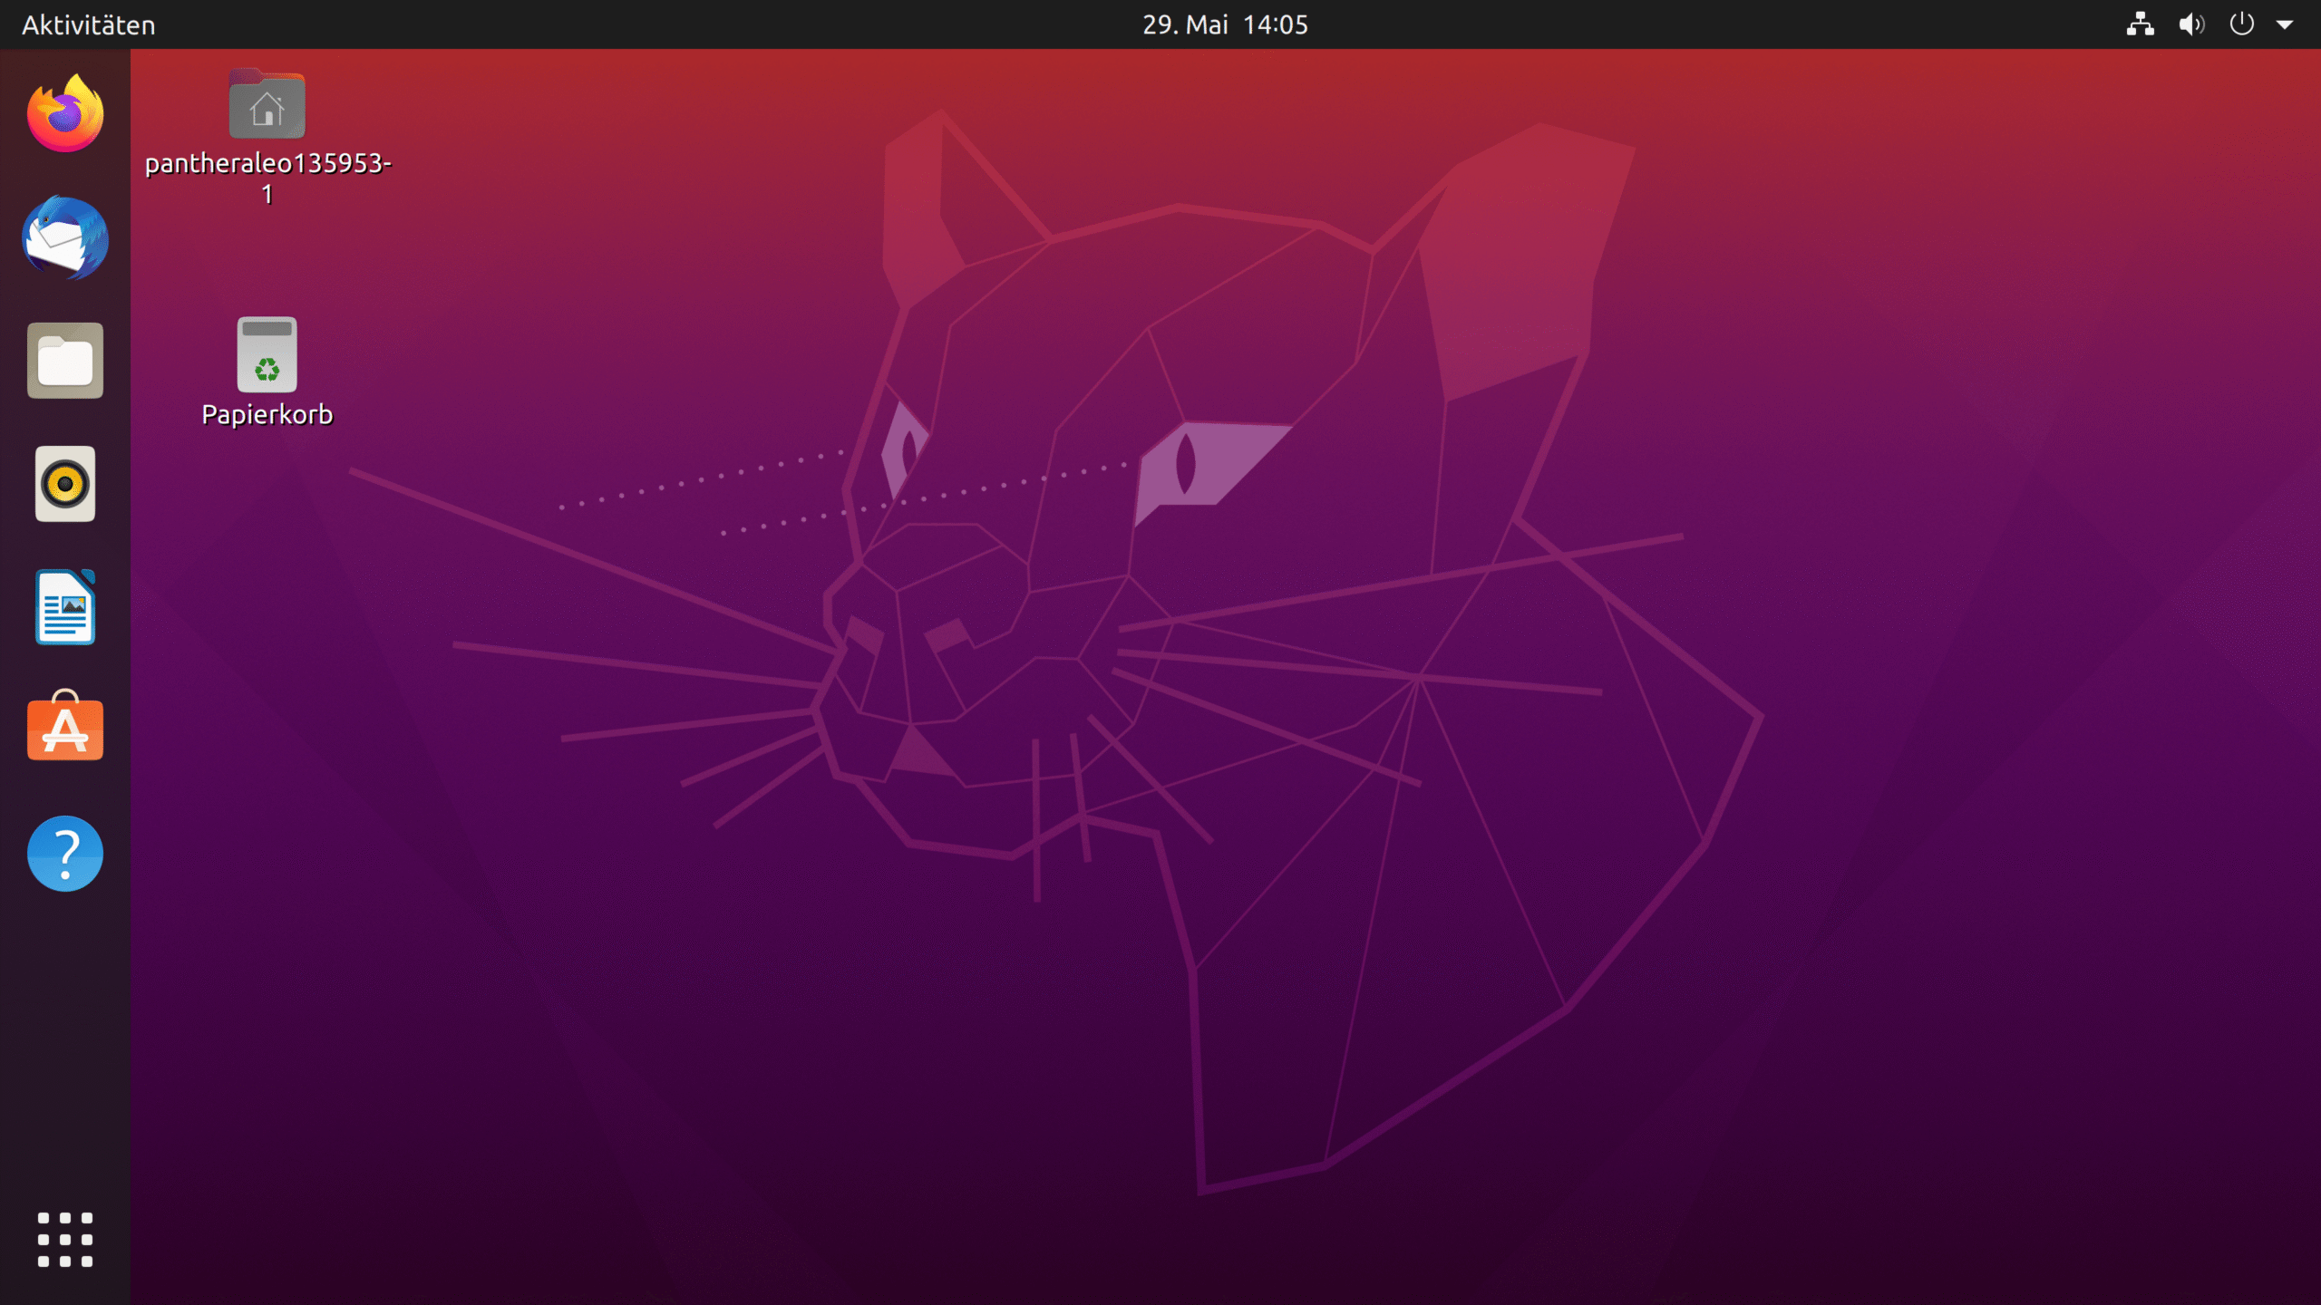Start Rhythmbox music player
The image size is (2321, 1305).
(x=65, y=484)
